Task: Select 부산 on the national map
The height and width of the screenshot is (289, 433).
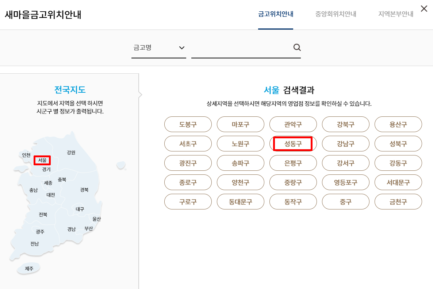Action: (x=89, y=228)
